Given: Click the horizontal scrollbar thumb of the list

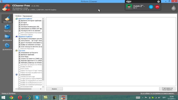Looking at the screenshot, I should (24, 89).
